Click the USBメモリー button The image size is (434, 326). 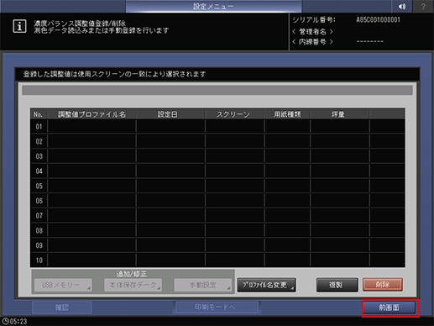pyautogui.click(x=63, y=285)
